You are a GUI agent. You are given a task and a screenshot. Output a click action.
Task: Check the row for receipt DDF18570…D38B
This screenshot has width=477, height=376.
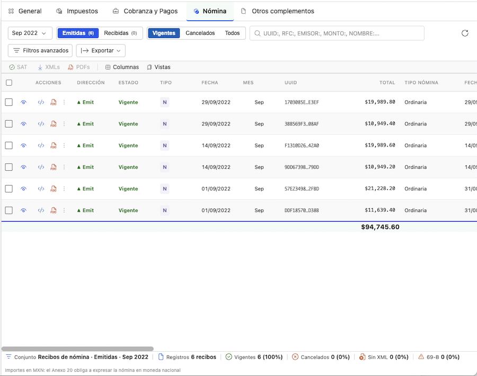click(x=9, y=210)
